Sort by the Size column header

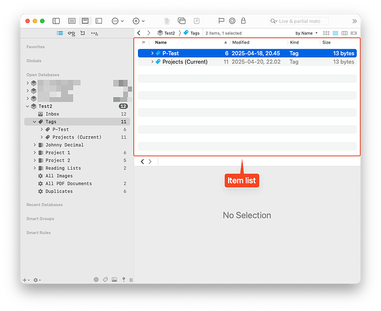point(326,42)
